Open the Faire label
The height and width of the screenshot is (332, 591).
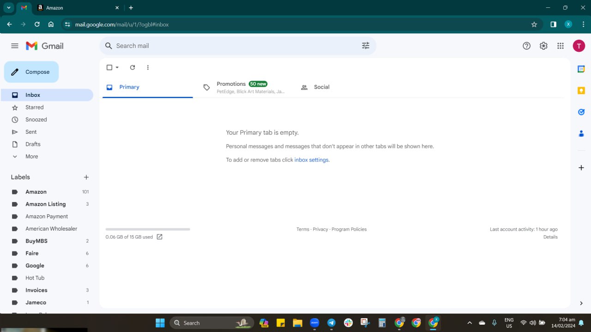tap(47, 253)
